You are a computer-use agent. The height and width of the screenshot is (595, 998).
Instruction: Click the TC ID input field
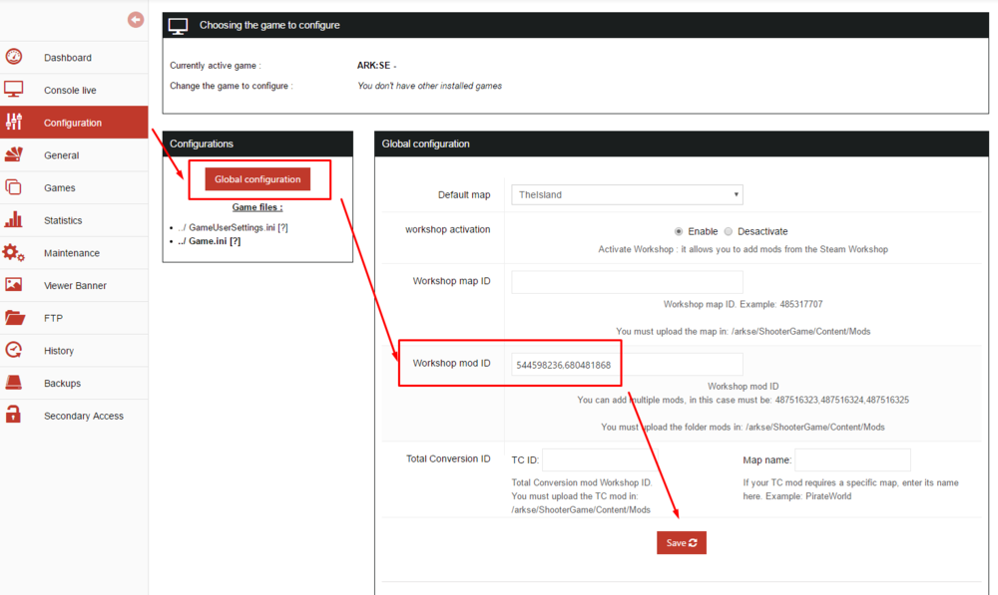point(603,459)
